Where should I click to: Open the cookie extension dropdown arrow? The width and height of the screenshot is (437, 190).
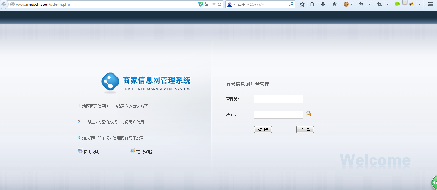(x=352, y=4)
